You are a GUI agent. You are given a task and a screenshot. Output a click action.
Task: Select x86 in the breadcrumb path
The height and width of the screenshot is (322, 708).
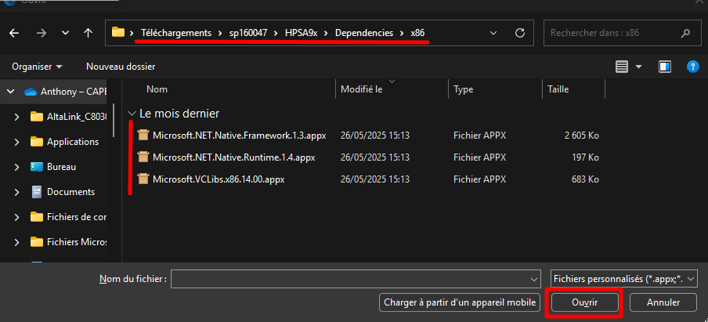pyautogui.click(x=417, y=33)
